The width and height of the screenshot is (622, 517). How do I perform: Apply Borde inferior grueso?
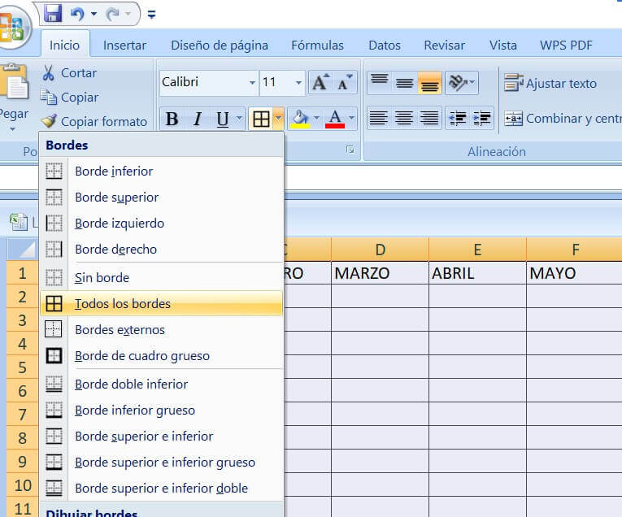point(162,410)
